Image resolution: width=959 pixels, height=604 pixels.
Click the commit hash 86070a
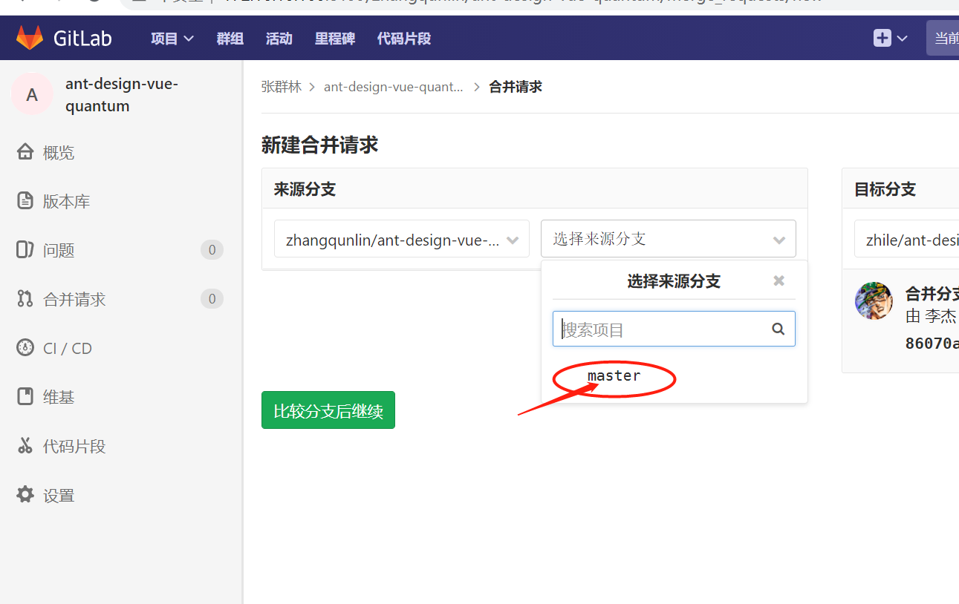tap(932, 344)
